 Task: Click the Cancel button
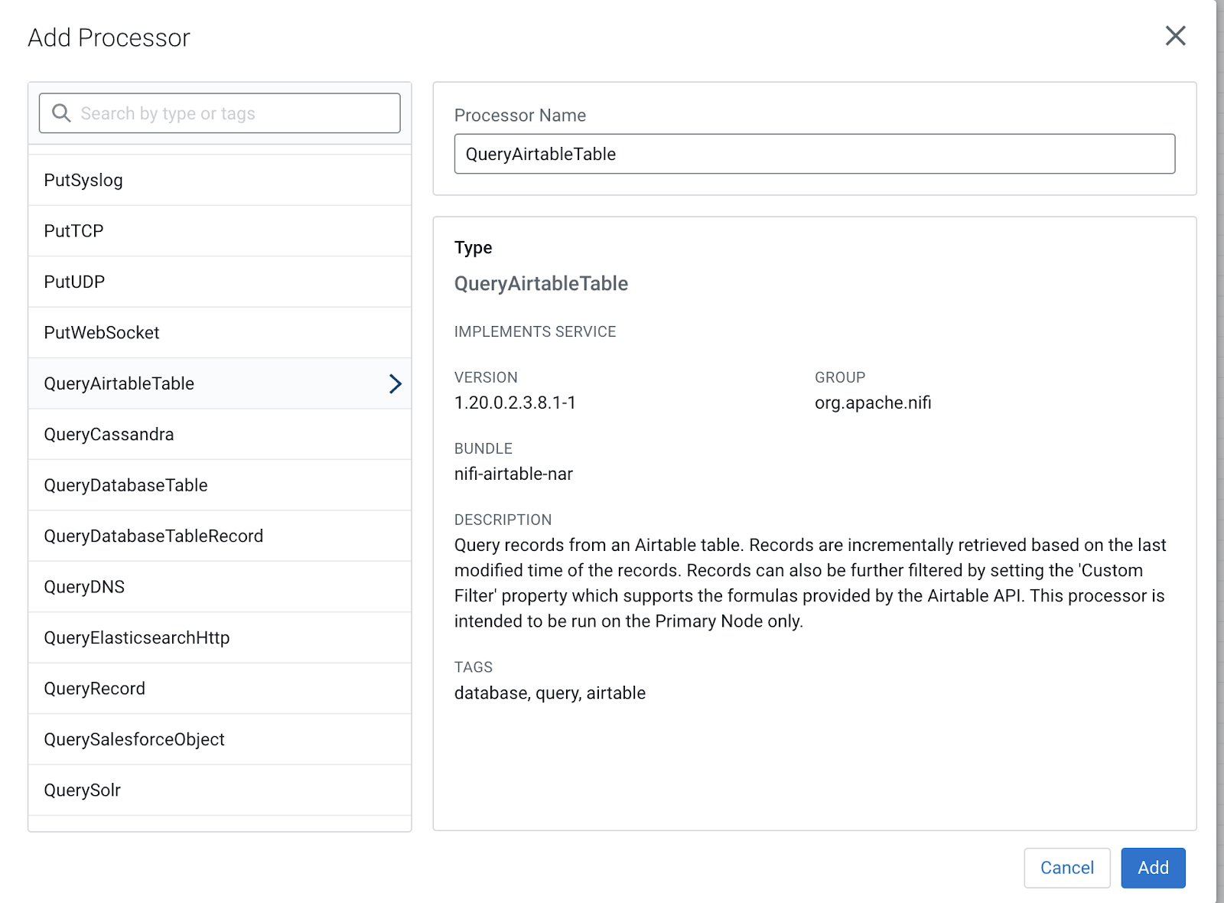click(1066, 868)
